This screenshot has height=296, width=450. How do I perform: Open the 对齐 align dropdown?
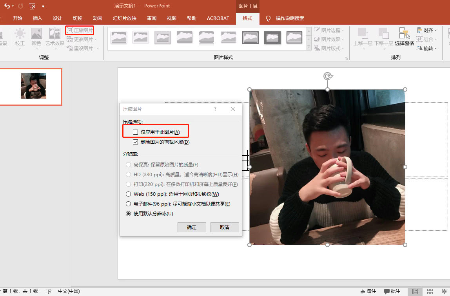(427, 30)
